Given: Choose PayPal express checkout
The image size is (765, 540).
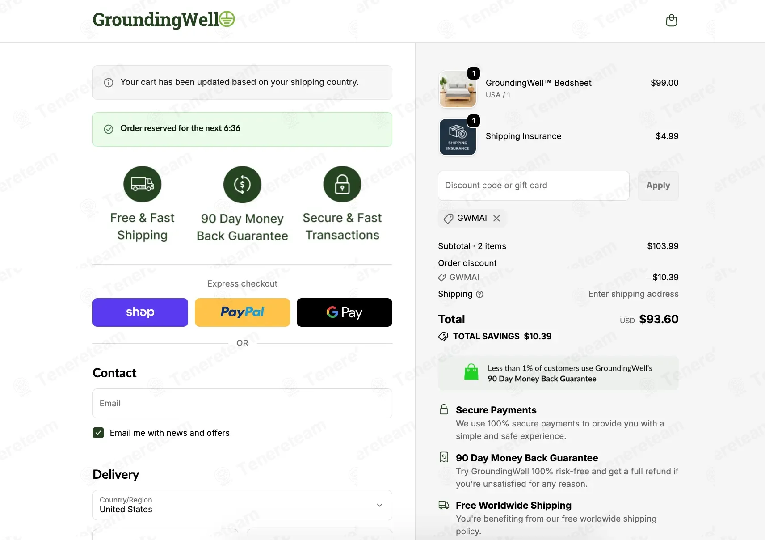Looking at the screenshot, I should pos(242,312).
